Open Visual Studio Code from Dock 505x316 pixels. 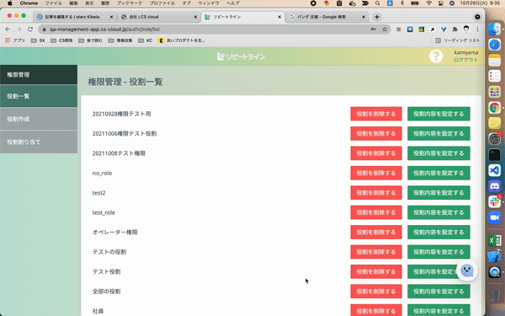tap(494, 170)
